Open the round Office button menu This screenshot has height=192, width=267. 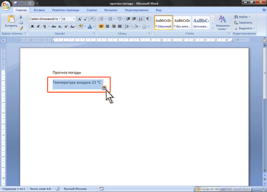coord(6,5)
